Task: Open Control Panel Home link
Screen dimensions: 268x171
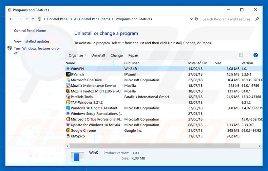Action: pyautogui.click(x=30, y=31)
